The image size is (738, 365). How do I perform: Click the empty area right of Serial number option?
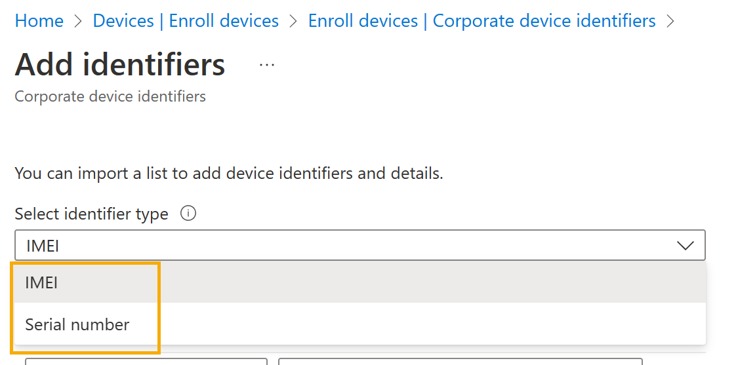click(424, 324)
